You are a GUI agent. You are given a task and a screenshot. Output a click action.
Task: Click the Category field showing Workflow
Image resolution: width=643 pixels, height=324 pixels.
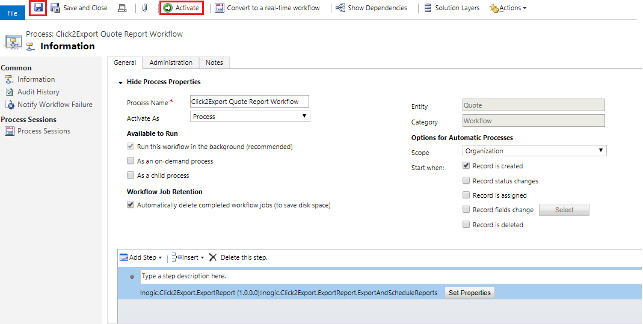pyautogui.click(x=534, y=121)
